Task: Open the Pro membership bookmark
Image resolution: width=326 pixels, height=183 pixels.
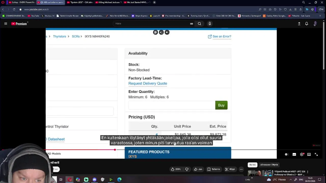Action: pyautogui.click(x=174, y=16)
